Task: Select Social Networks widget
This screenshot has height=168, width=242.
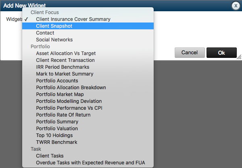Action: (x=54, y=40)
